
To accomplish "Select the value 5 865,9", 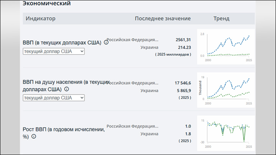I will tap(184, 91).
